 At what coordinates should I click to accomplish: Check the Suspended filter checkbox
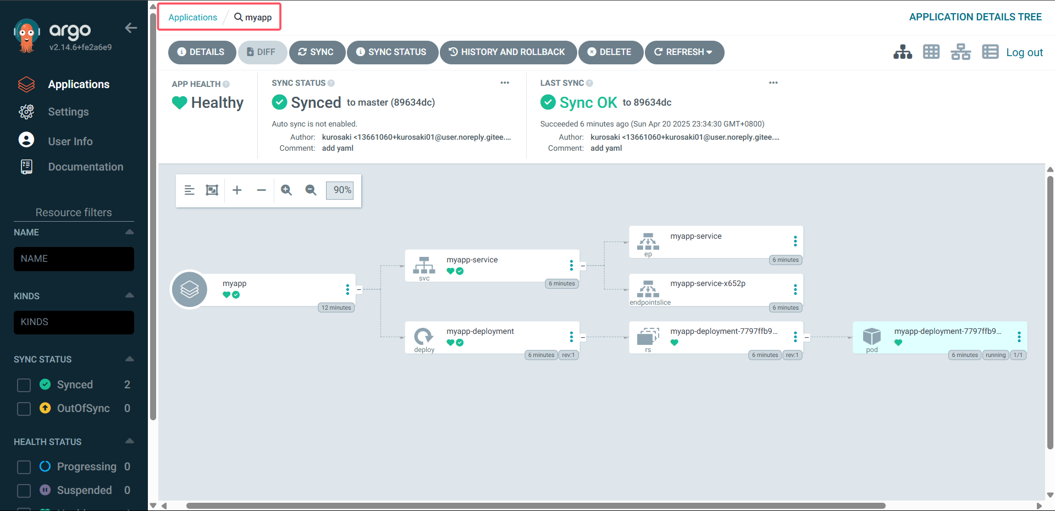click(24, 491)
